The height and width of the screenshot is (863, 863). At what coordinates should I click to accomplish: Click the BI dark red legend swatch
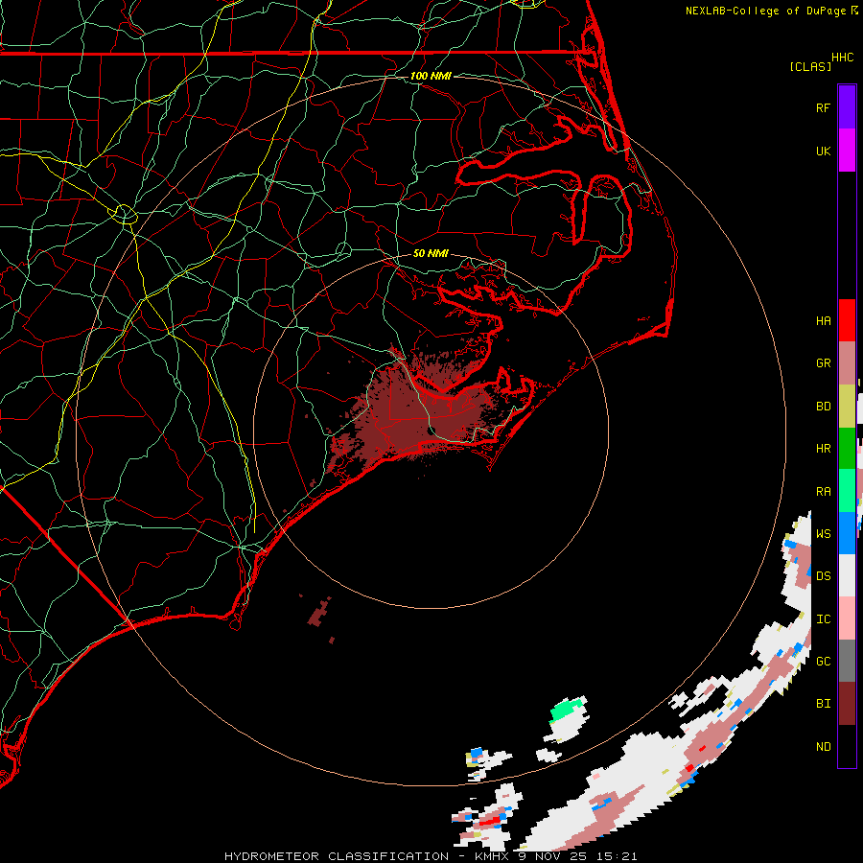click(x=847, y=704)
